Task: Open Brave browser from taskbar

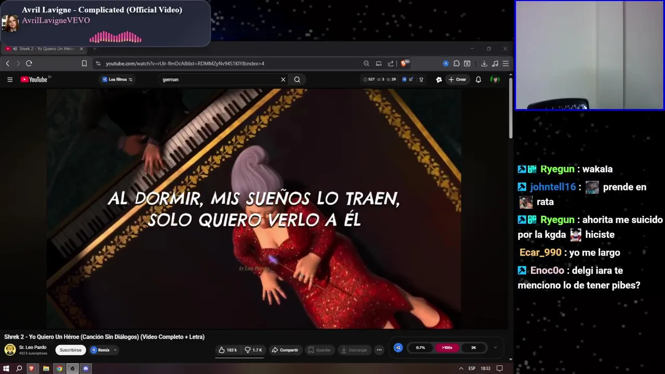Action: click(x=32, y=368)
